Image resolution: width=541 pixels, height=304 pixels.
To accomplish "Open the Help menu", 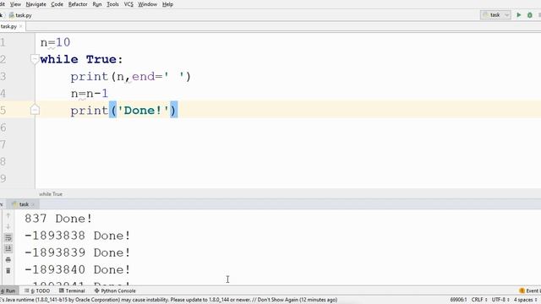I will click(x=167, y=4).
